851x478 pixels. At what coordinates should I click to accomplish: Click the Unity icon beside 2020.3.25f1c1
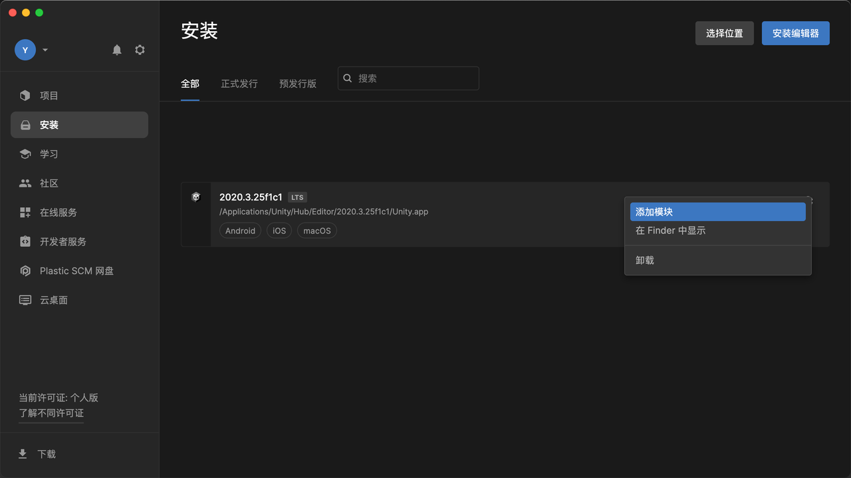point(196,197)
